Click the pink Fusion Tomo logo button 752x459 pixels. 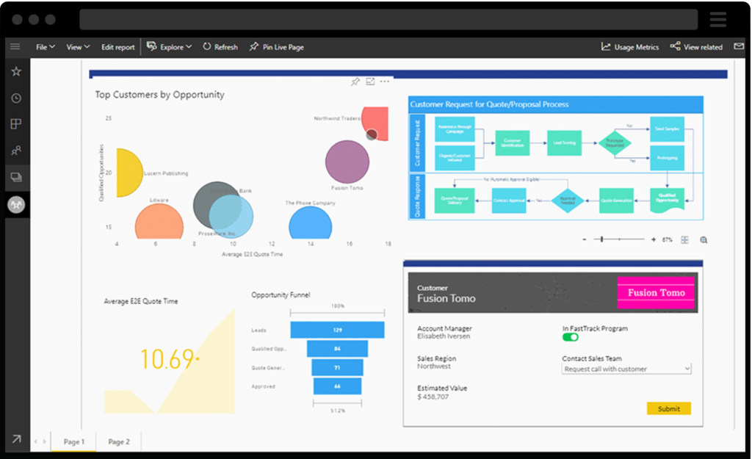click(656, 292)
